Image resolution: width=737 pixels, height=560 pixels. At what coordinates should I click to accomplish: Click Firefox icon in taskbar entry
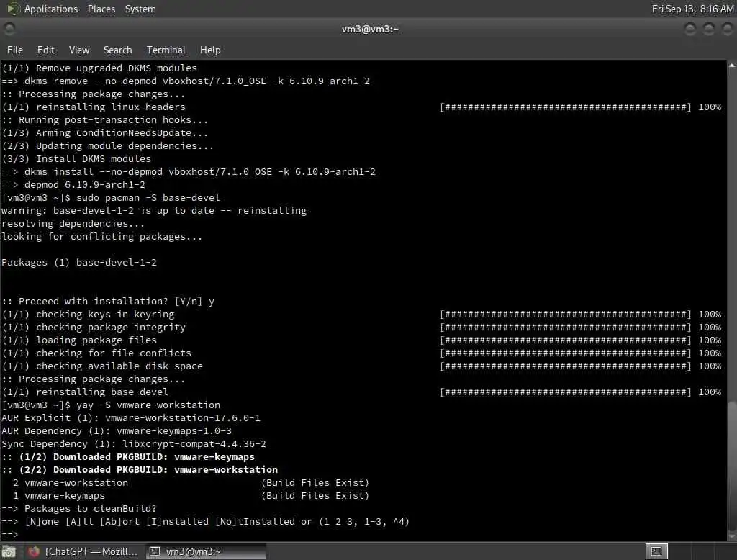click(34, 551)
